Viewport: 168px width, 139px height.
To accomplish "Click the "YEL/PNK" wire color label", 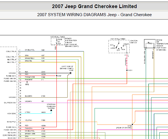I will tap(28, 120).
